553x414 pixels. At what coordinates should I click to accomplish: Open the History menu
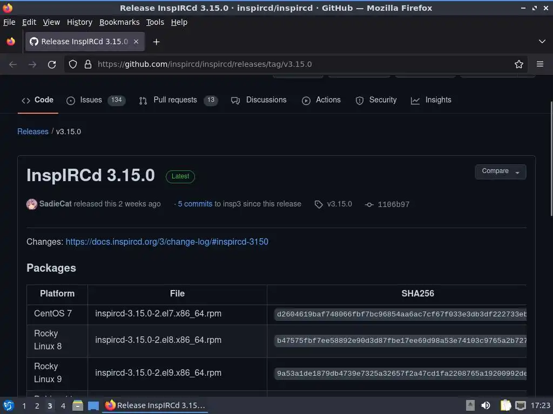click(x=79, y=22)
